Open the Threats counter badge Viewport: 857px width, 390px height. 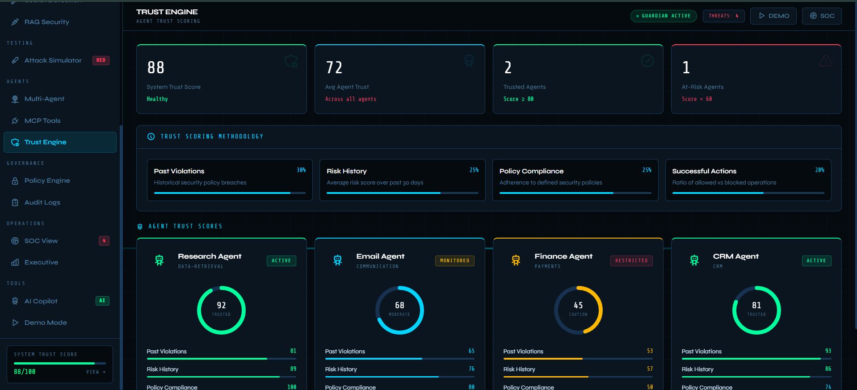(724, 16)
